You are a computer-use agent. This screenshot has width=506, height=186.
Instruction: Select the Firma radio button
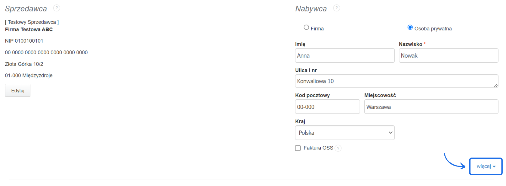point(306,28)
